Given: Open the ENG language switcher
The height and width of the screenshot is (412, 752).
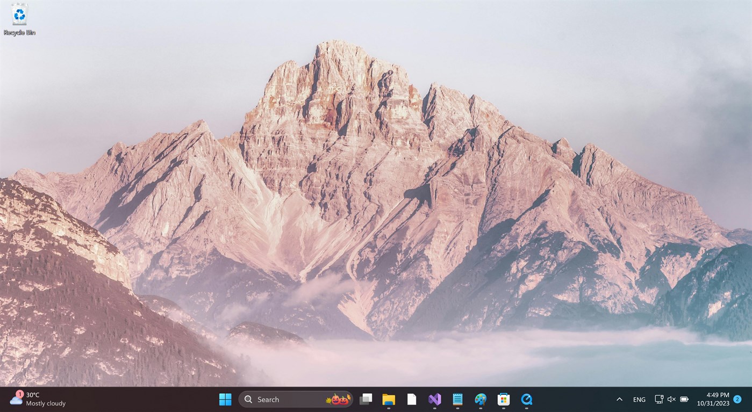Looking at the screenshot, I should pyautogui.click(x=639, y=399).
